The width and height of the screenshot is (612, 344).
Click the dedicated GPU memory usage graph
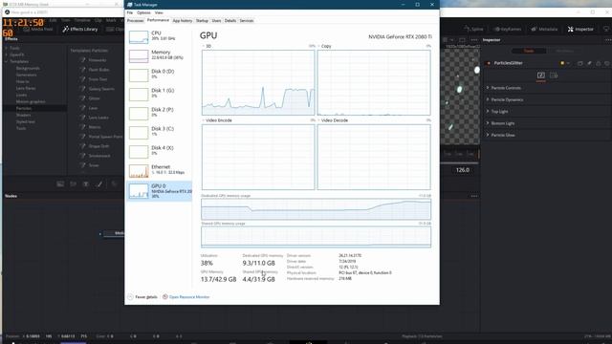point(317,209)
